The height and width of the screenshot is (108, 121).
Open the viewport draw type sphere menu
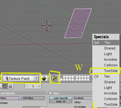click(45, 78)
